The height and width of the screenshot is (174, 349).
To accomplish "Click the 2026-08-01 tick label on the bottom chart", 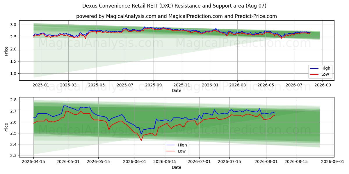I will pyautogui.click(x=266, y=162).
